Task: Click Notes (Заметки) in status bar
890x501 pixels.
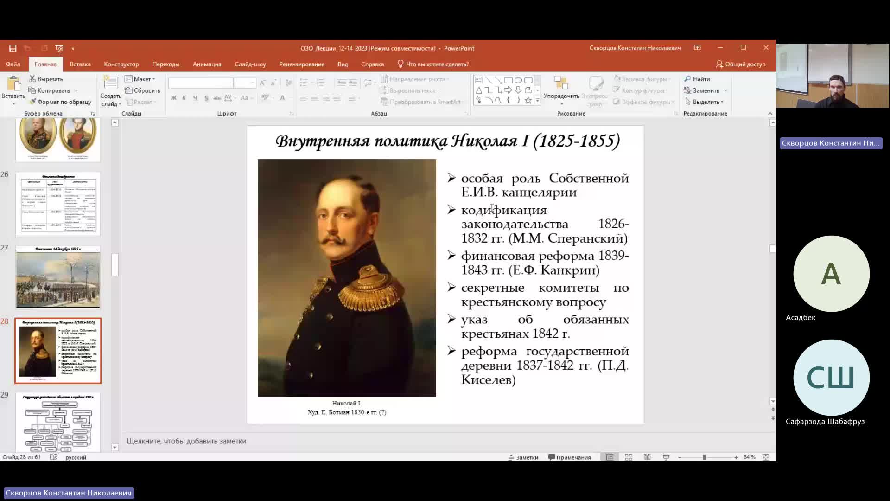Action: [x=523, y=457]
